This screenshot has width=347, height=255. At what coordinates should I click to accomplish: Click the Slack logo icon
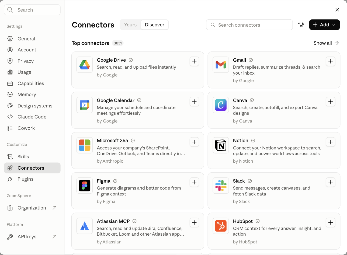221,186
